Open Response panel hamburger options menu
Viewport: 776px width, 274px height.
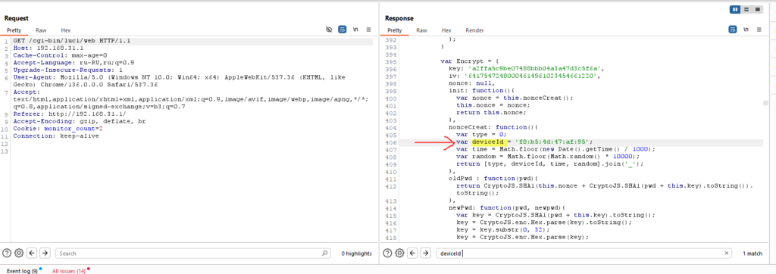pos(759,30)
